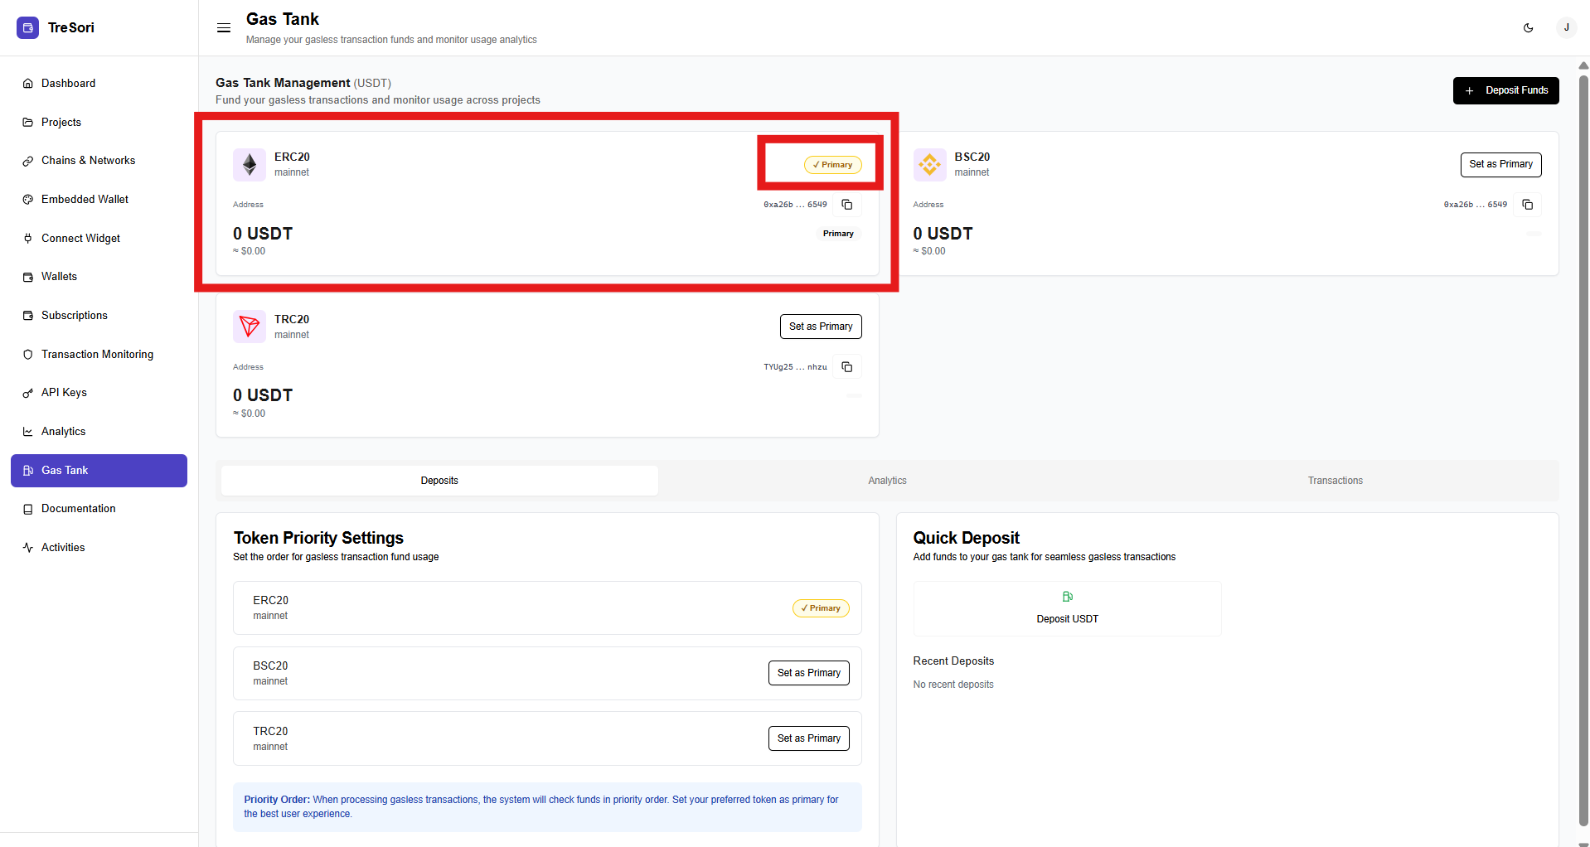Switch to the Transactions tab
Image resolution: width=1590 pixels, height=847 pixels.
click(x=1335, y=481)
